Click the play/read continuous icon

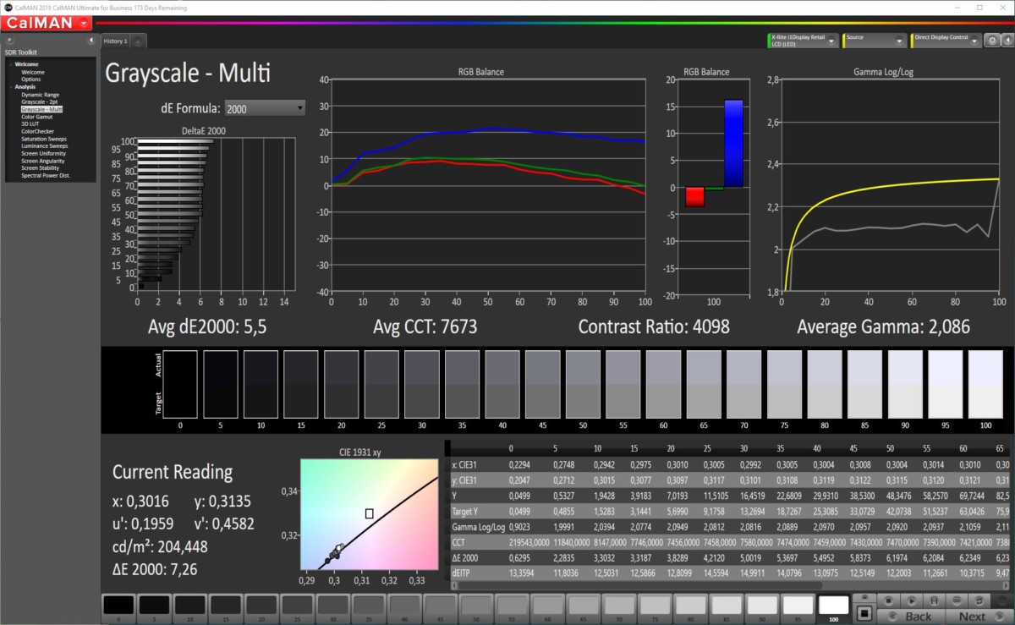(911, 600)
